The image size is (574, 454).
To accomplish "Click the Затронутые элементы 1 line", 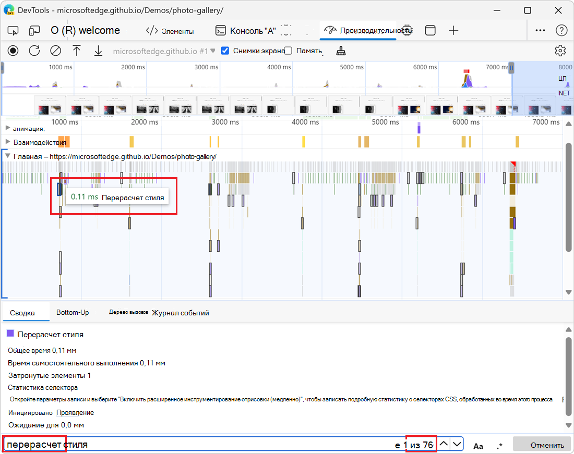I will point(50,375).
